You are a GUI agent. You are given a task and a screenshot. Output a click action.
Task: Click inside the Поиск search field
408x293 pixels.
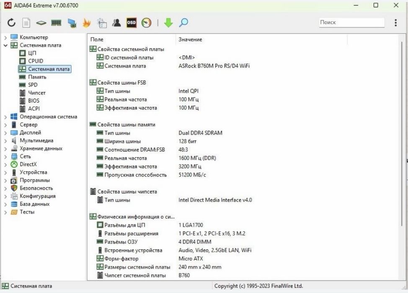coord(352,22)
